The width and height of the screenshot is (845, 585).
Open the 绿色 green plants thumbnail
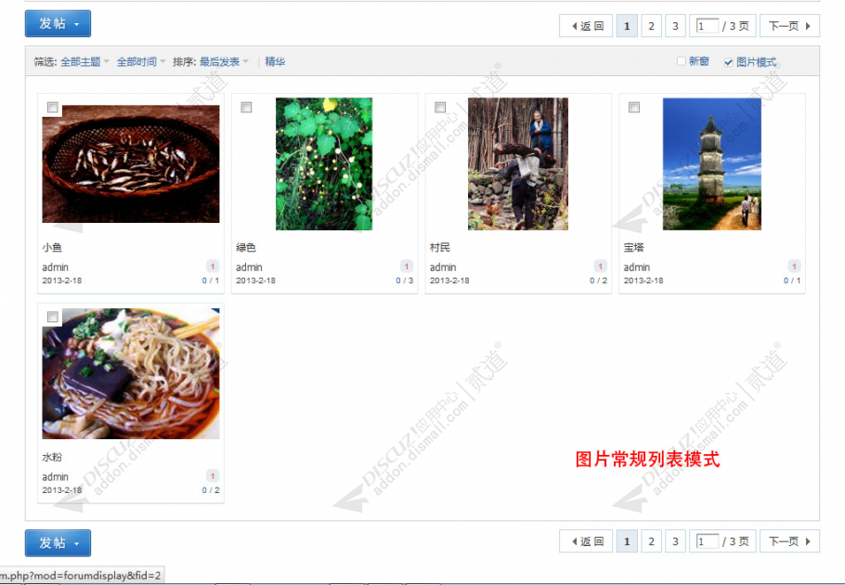tap(324, 163)
